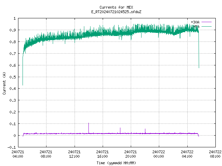
Task: Click the purple +30A legend line sample
Action: pos(206,22)
